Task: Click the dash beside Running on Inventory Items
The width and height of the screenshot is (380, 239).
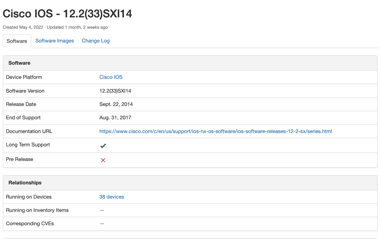Action: [x=102, y=210]
